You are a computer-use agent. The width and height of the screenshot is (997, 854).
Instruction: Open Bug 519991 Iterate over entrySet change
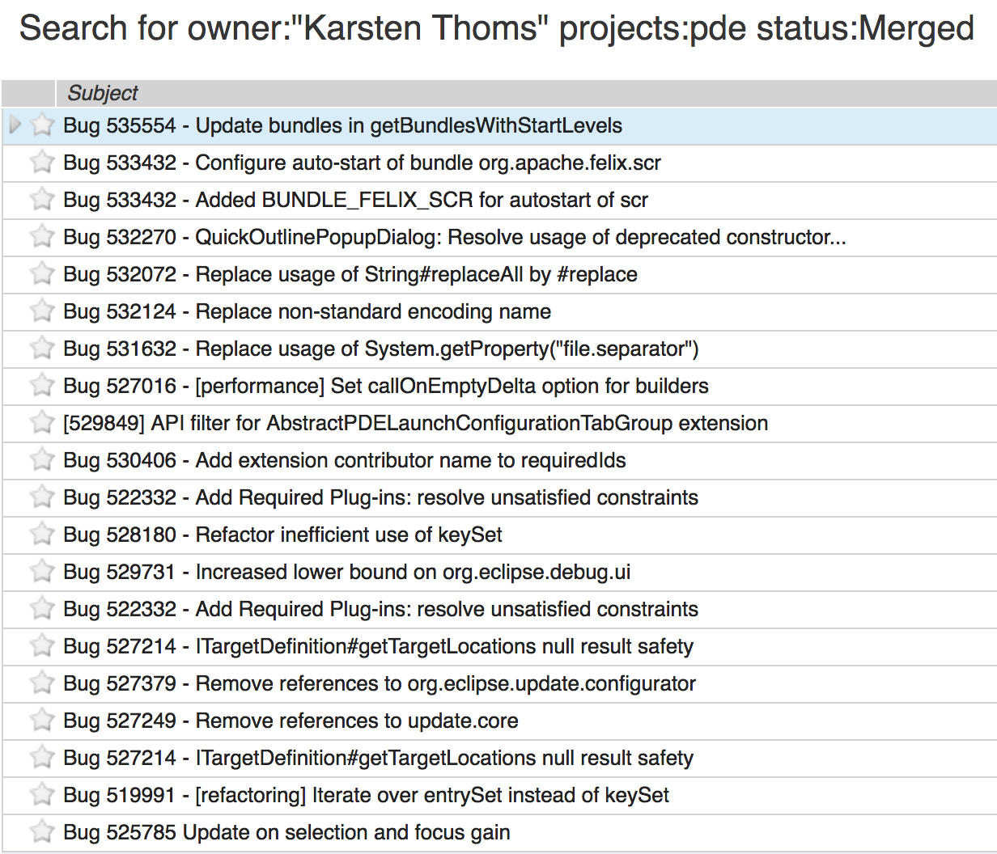pyautogui.click(x=366, y=795)
